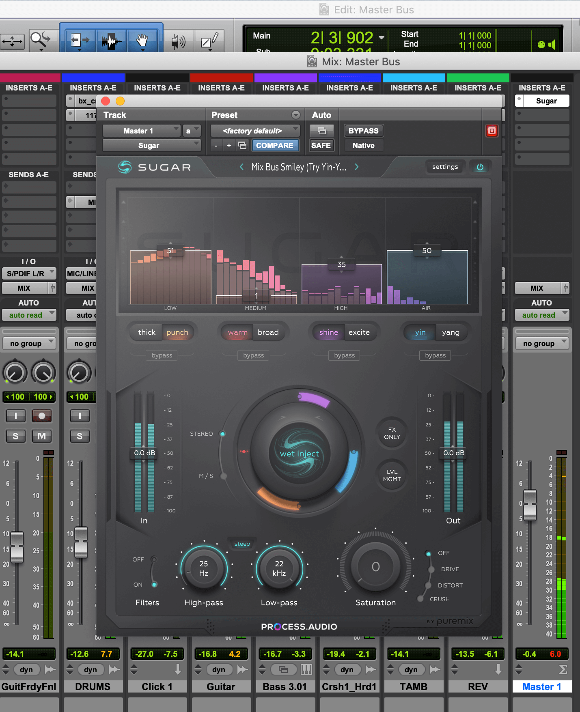Click the Master 1 sigma icon
Image resolution: width=580 pixels, height=712 pixels.
pyautogui.click(x=563, y=669)
